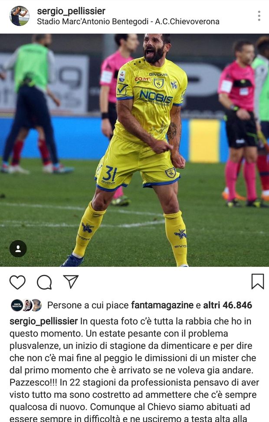The width and height of the screenshot is (269, 422).
Task: Tap the NOBIS sponsor logo on the shirt
Action: [x=156, y=97]
